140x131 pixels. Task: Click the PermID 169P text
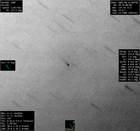8,3
